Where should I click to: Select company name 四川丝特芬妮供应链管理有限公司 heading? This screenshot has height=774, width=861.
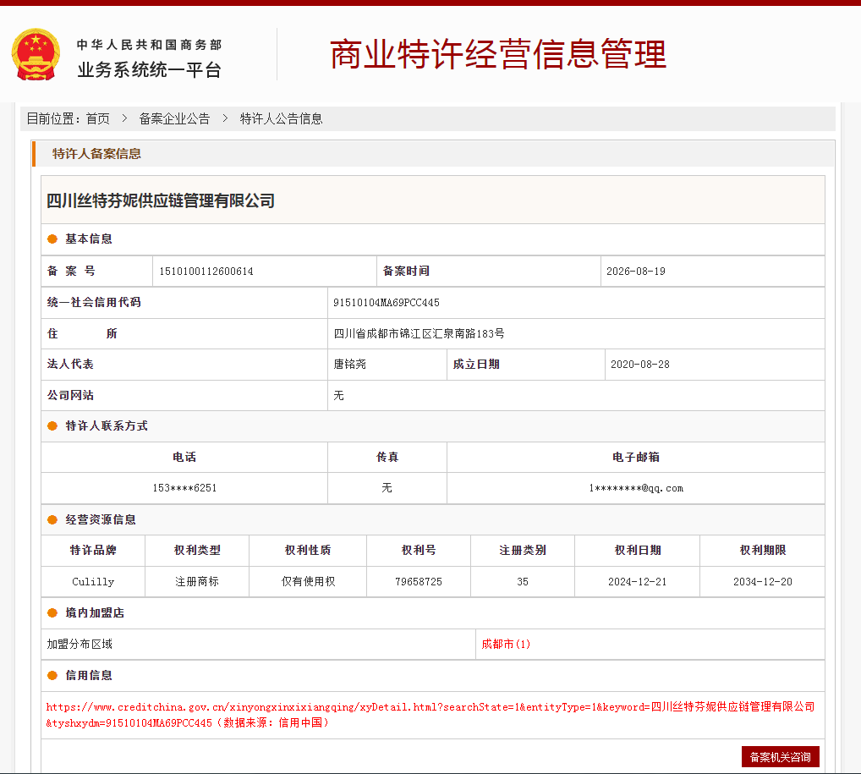click(161, 200)
